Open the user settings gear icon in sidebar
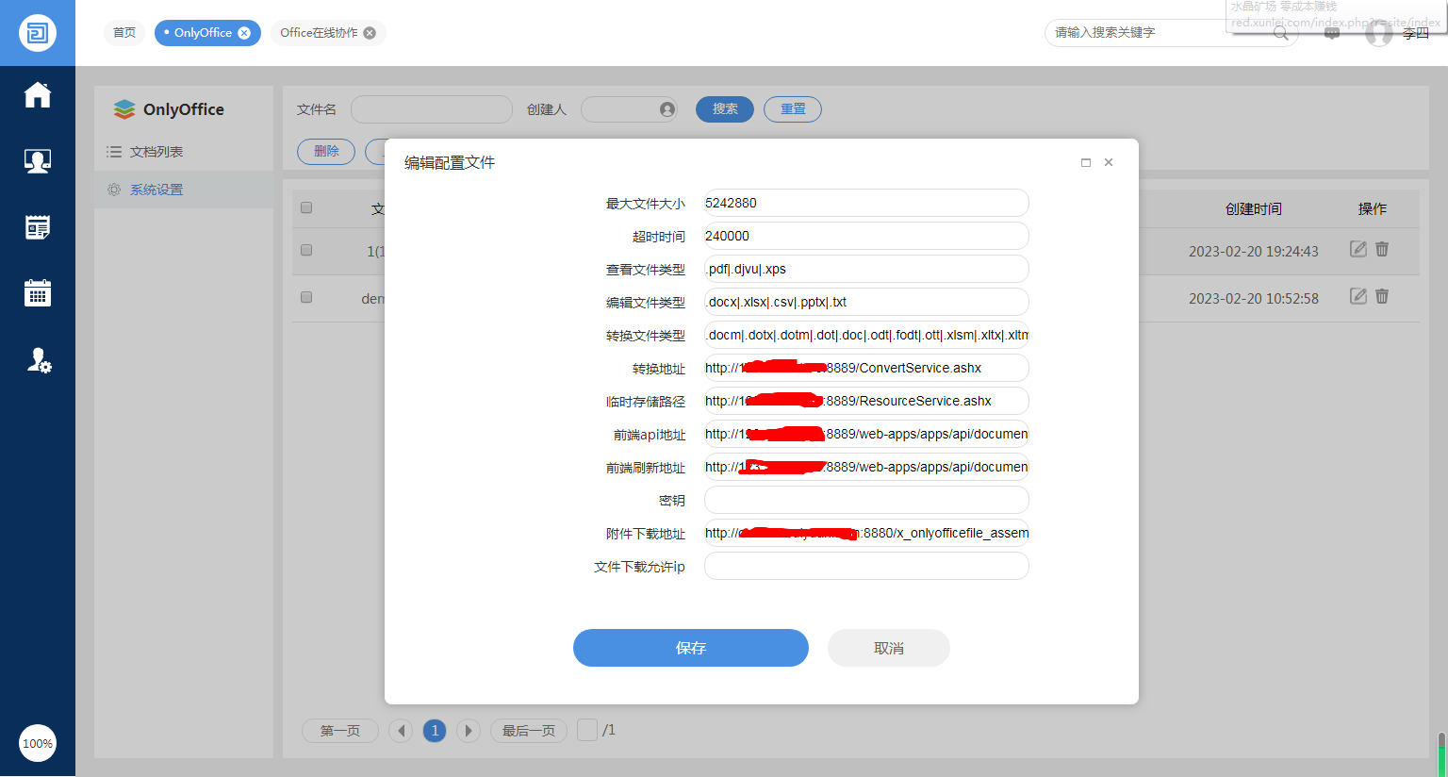 (x=39, y=359)
